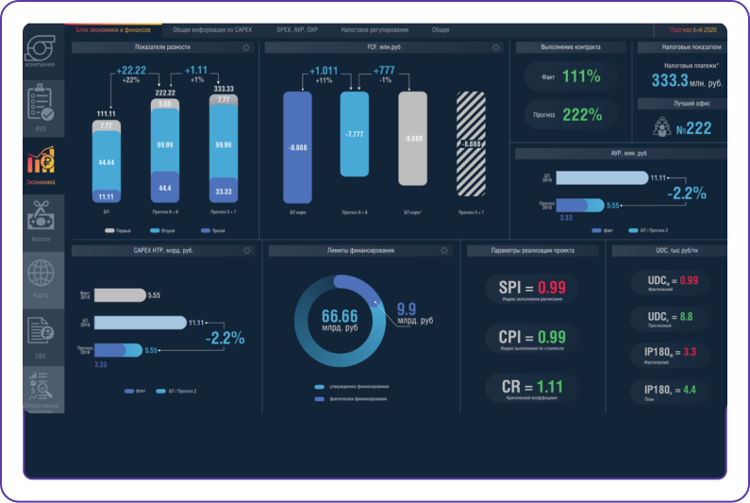Toggle the Третий legend item

[213, 230]
